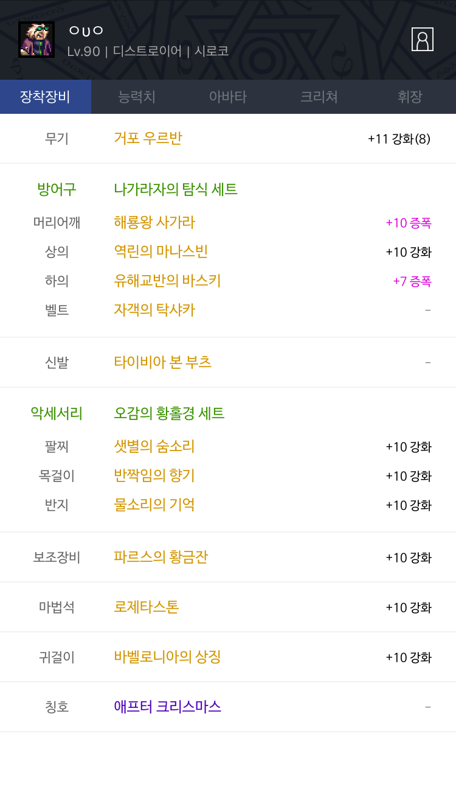Open 역린의 마나스빈 top armor
Viewport: 456px width, 812px height.
point(161,251)
